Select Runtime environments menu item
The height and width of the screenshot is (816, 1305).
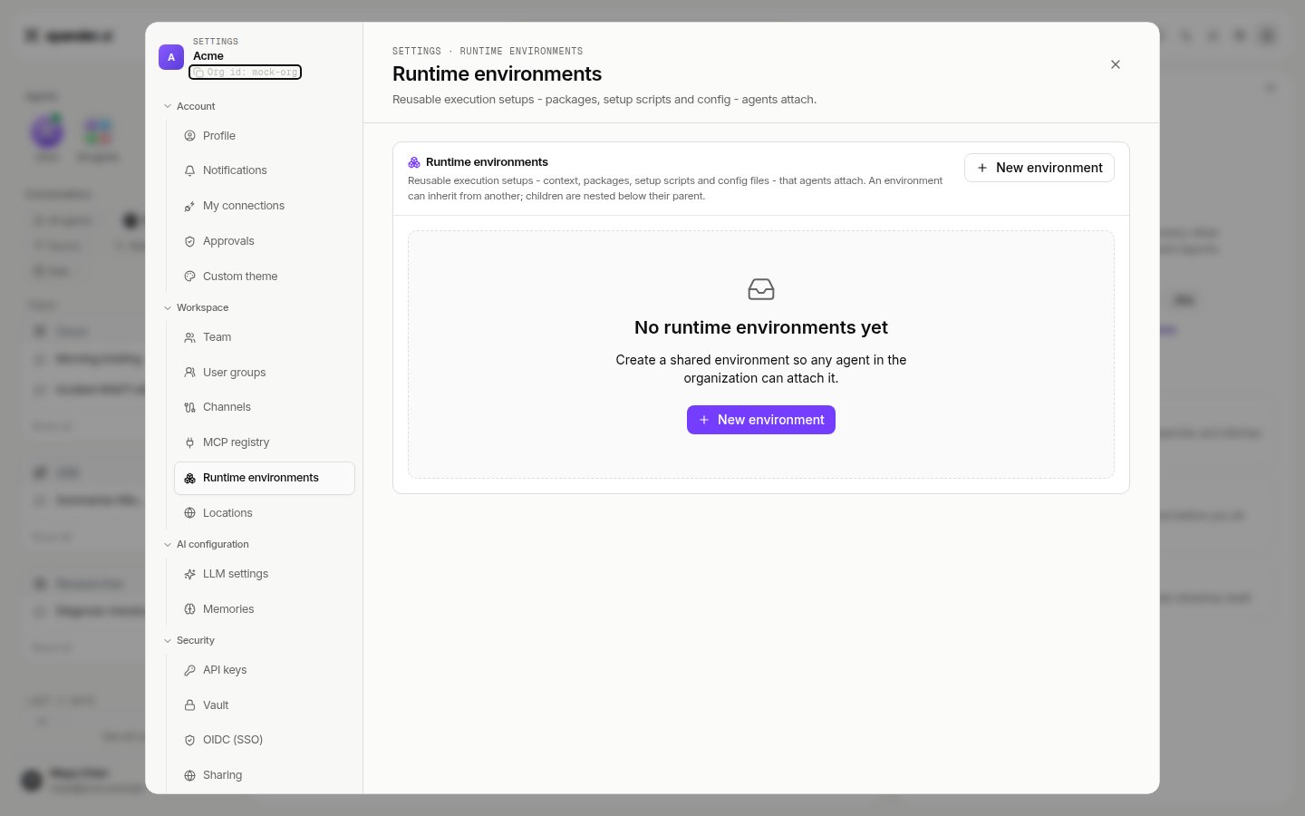point(265,478)
